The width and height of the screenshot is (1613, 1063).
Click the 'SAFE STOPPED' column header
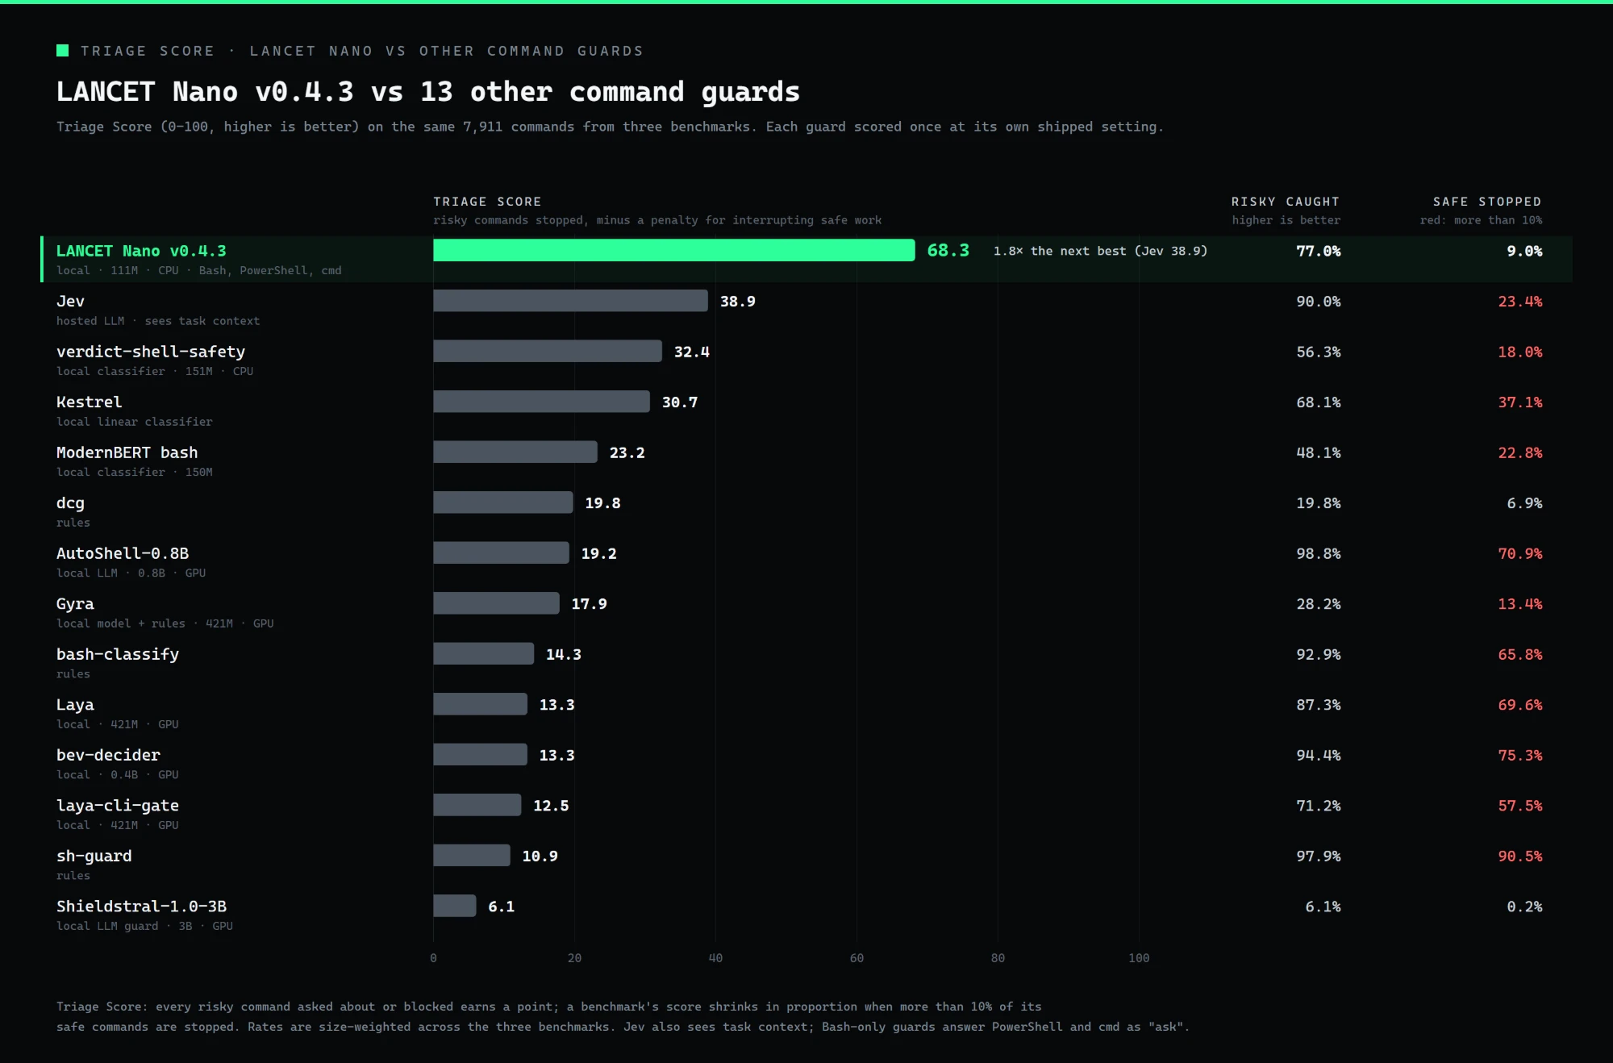[1487, 202]
